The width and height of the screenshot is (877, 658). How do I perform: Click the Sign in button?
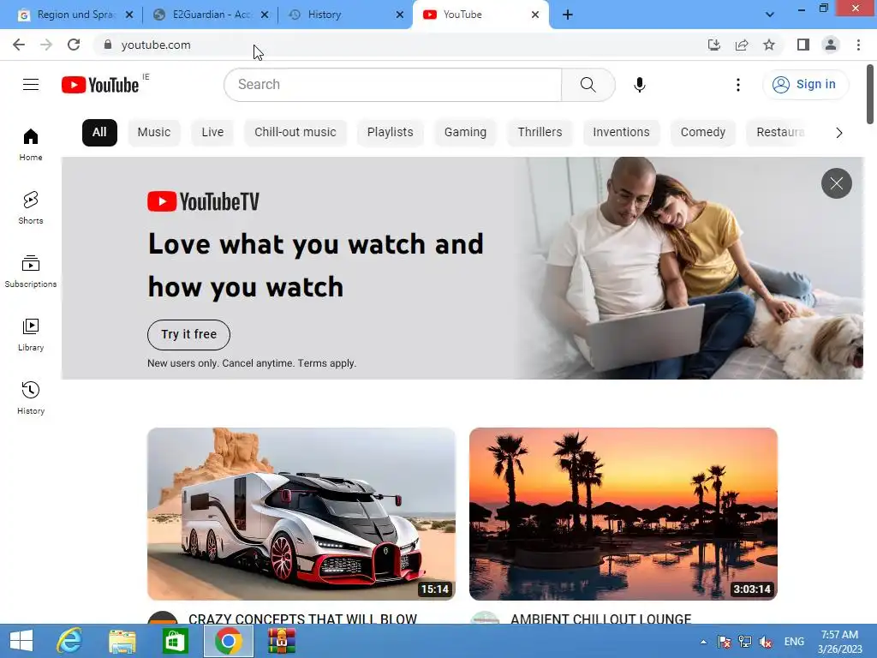tap(805, 85)
